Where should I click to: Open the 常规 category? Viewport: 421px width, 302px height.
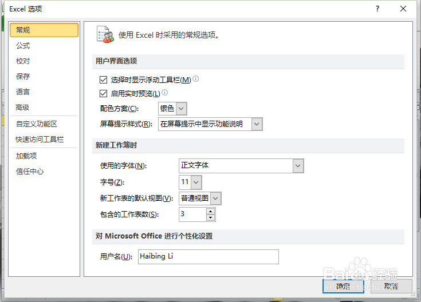44,30
